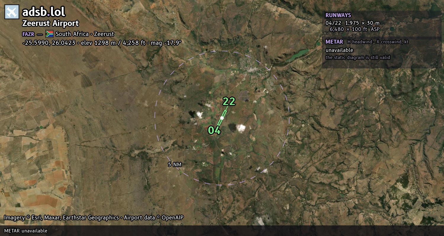Image resolution: width=444 pixels, height=236 pixels.
Task: Click the elev 1298 m / 4,258 ft text
Action: tap(113, 43)
